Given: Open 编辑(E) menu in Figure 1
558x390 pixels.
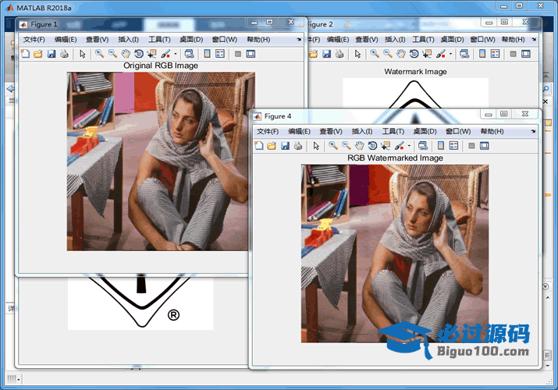Looking at the screenshot, I should click(66, 40).
